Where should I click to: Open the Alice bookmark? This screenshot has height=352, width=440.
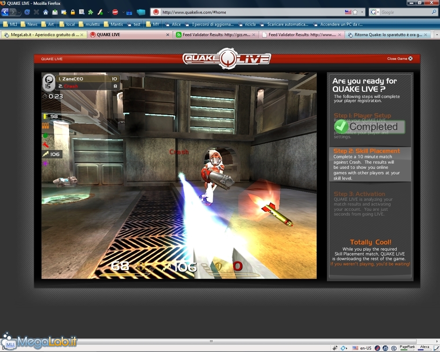click(x=173, y=25)
